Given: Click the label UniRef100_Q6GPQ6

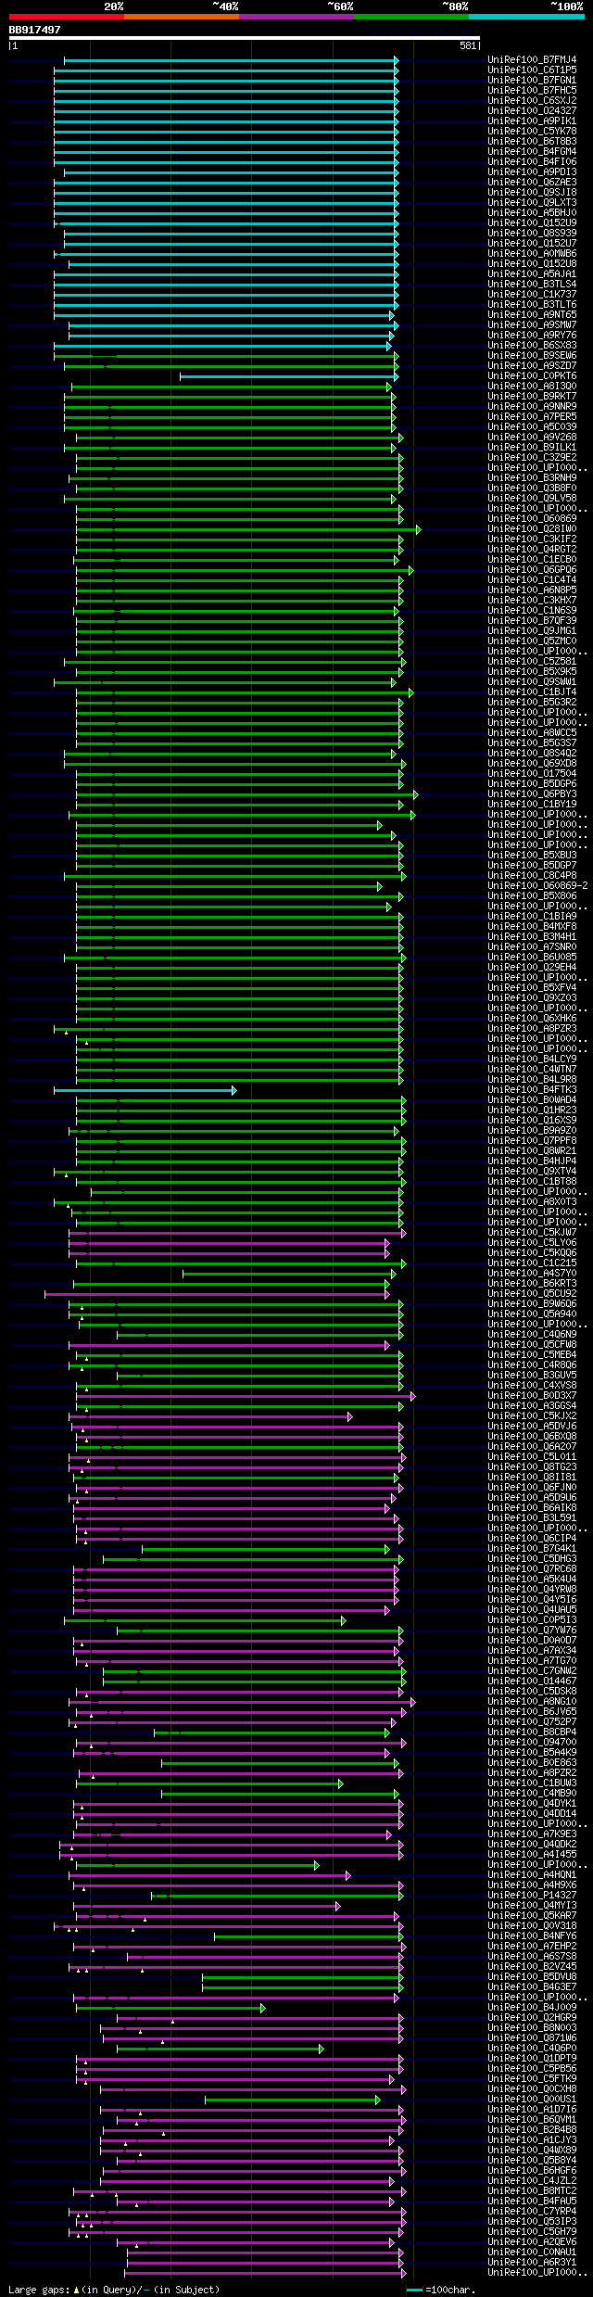Looking at the screenshot, I should [532, 569].
